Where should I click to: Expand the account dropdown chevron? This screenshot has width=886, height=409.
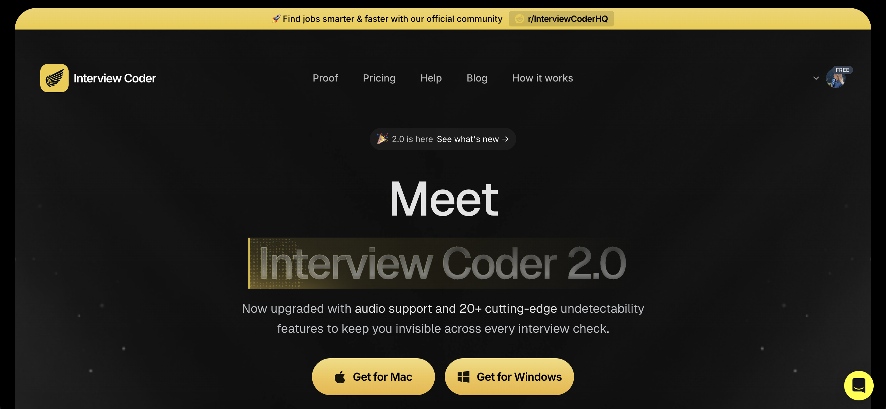(x=816, y=78)
